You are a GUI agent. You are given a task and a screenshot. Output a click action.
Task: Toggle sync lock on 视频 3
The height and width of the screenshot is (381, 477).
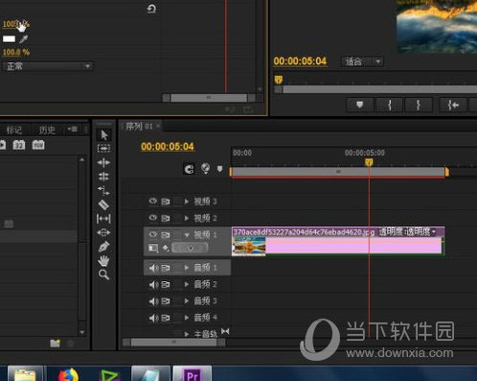tap(166, 202)
